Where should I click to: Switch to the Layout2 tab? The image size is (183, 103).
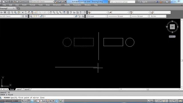click(x=27, y=89)
